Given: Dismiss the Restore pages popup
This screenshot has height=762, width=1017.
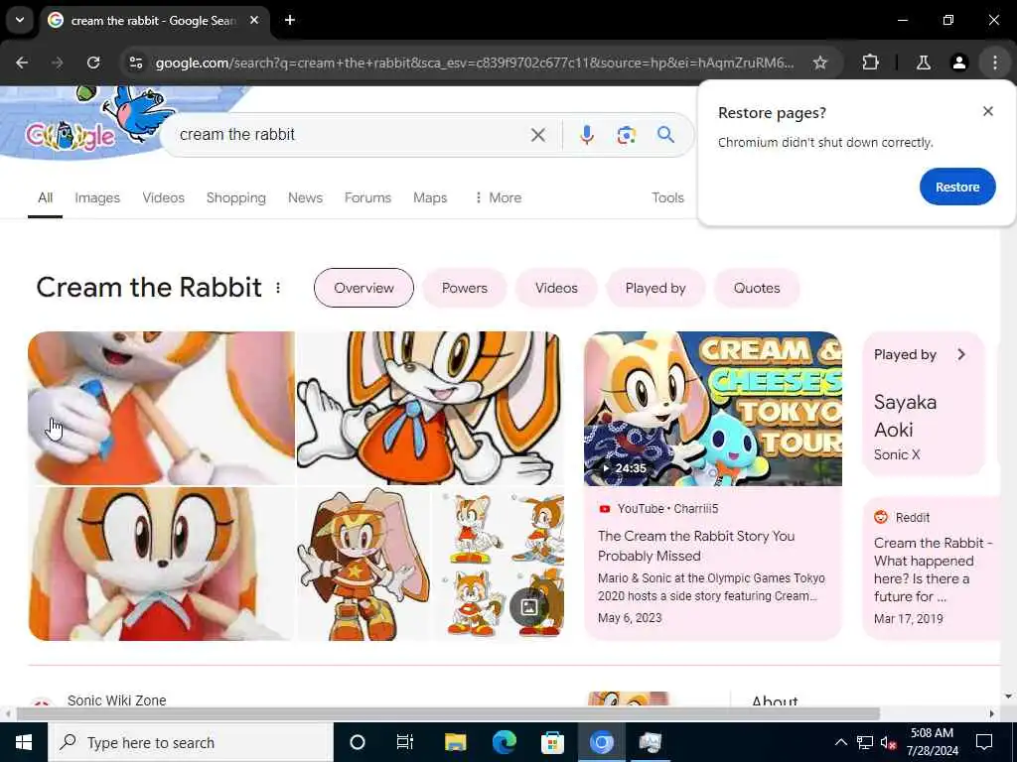Looking at the screenshot, I should coord(988,111).
